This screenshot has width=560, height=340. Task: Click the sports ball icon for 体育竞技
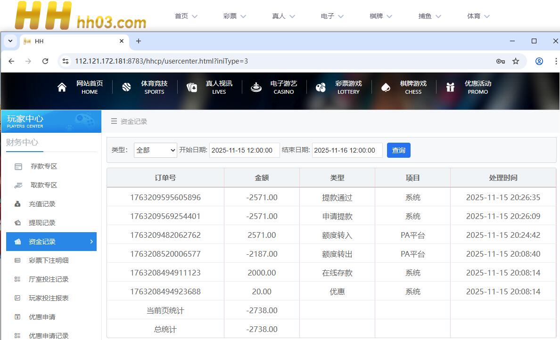126,87
